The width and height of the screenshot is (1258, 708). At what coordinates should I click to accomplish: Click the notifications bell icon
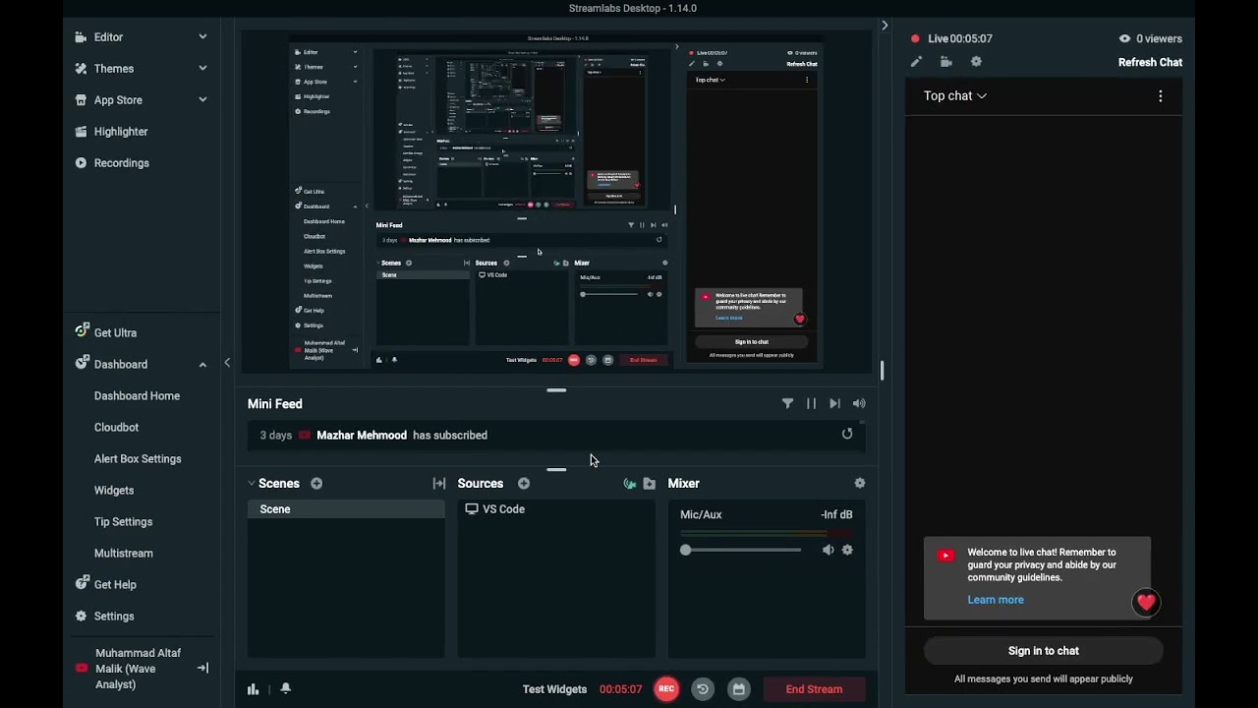286,688
